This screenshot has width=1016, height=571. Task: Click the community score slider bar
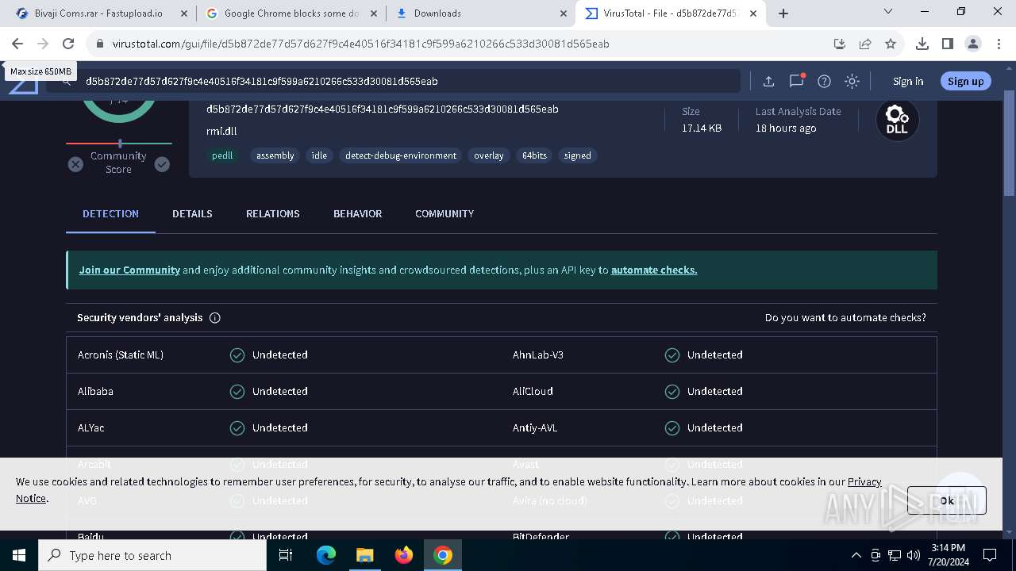point(119,144)
